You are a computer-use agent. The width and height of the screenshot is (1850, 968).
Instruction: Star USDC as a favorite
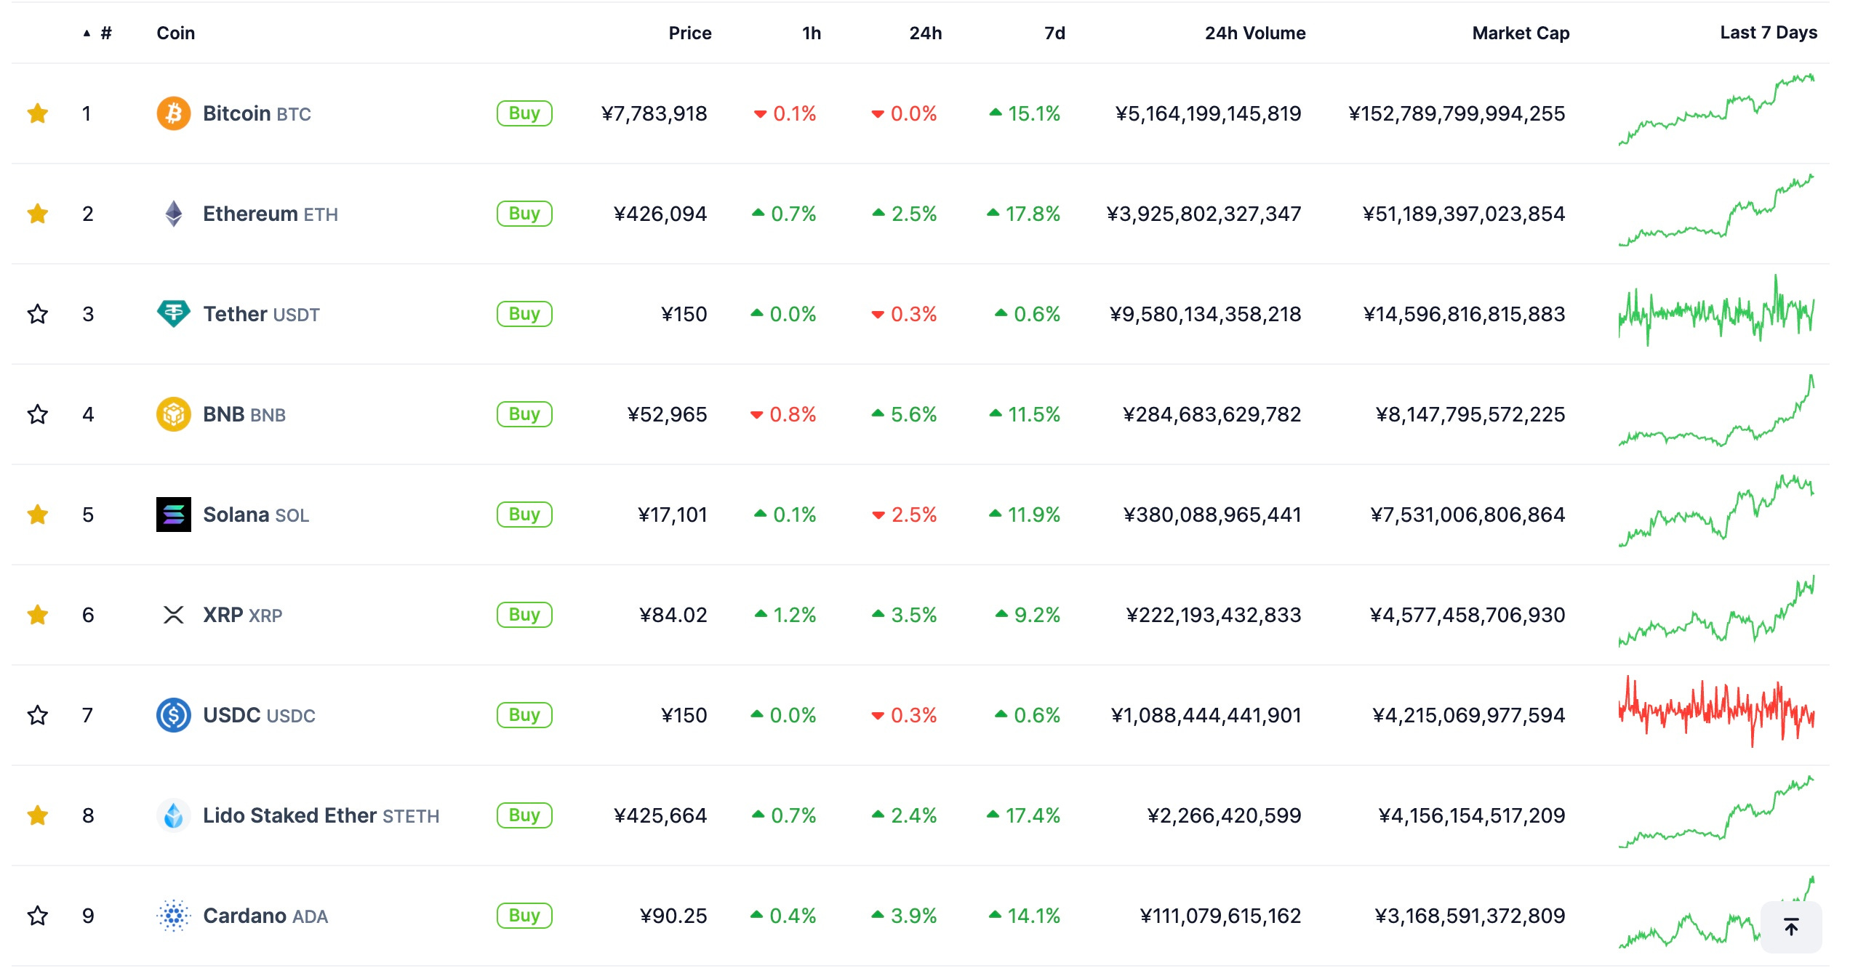(x=38, y=715)
